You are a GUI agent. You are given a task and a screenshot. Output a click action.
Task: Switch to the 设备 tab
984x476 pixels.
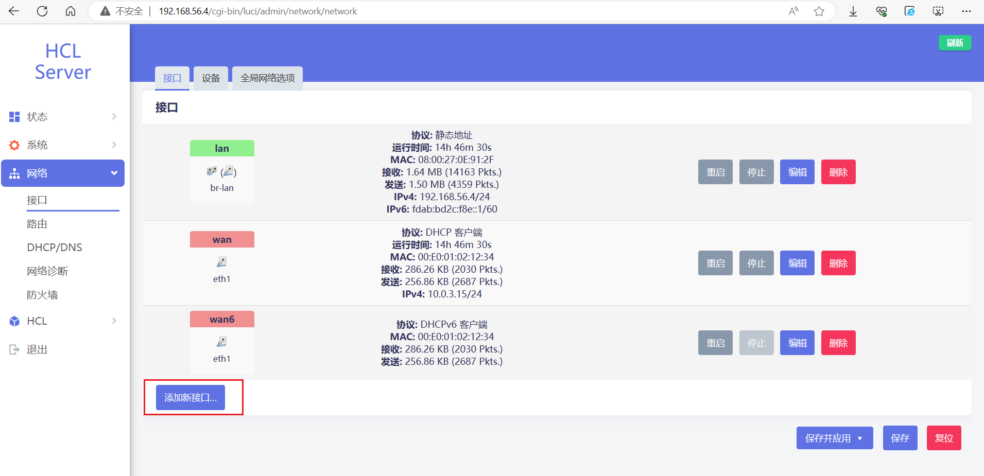210,78
